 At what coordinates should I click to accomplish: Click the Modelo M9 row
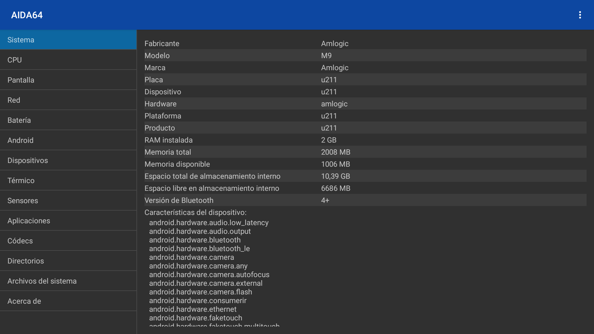tap(365, 56)
